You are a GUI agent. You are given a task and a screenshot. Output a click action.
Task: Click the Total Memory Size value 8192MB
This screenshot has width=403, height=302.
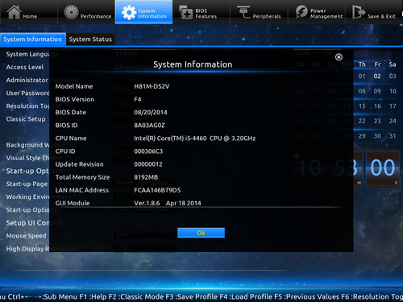point(146,177)
